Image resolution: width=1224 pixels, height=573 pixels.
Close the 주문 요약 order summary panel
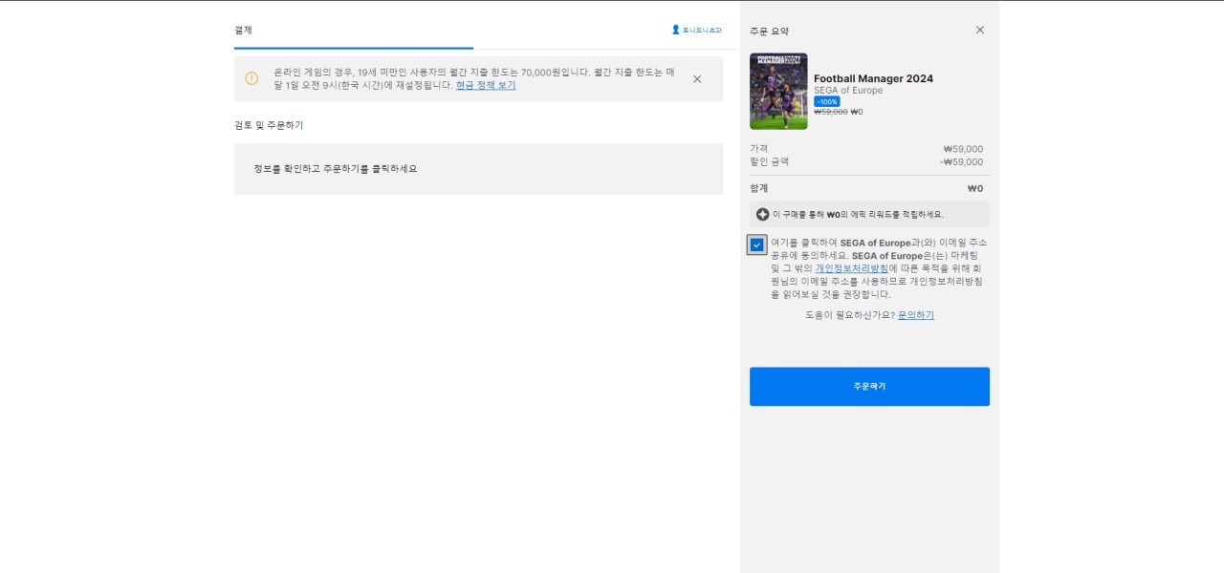(x=979, y=30)
